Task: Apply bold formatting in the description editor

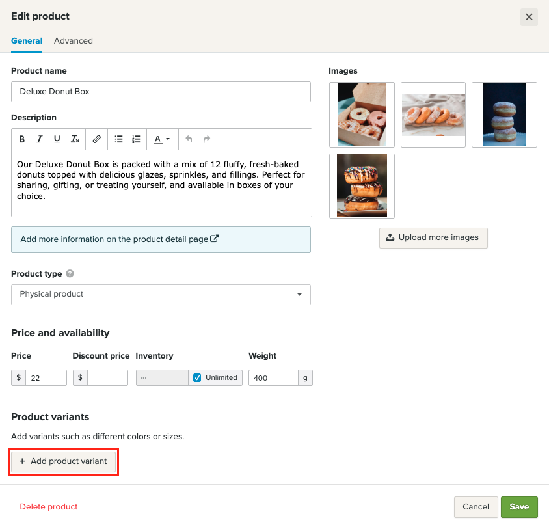Action: tap(22, 139)
